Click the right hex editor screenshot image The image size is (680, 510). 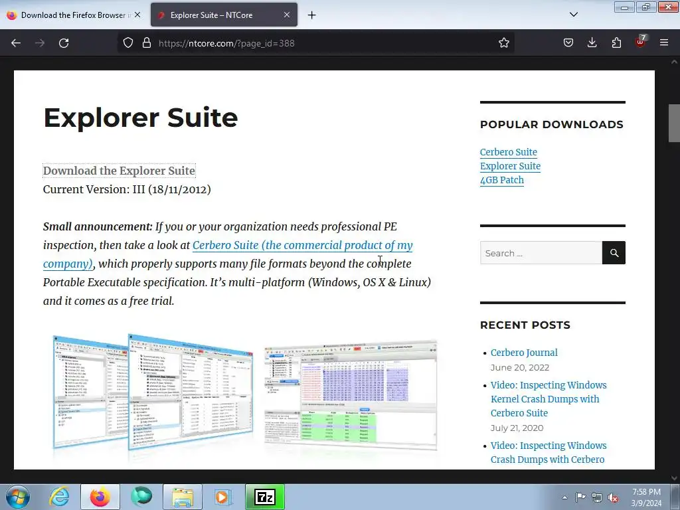click(351, 395)
